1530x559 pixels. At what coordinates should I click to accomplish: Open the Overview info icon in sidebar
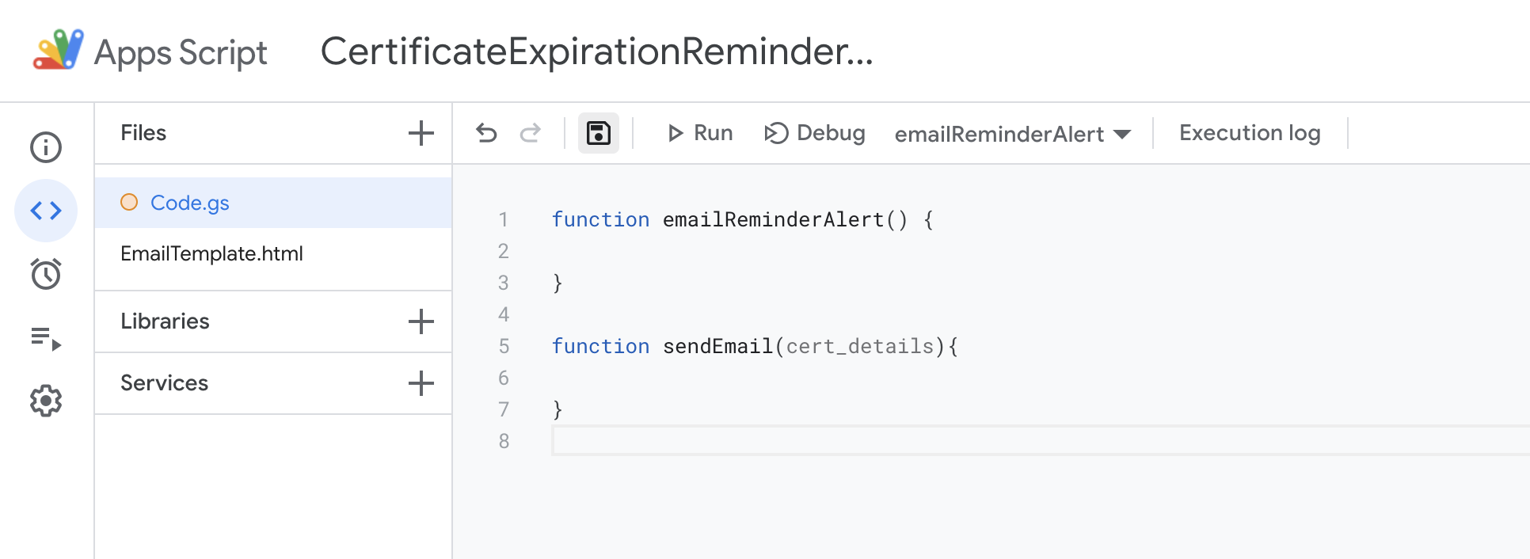pos(46,147)
